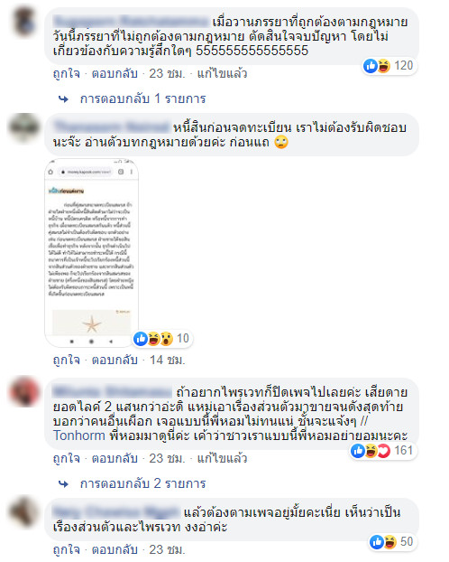Open the reaction list showing 161
The height and width of the screenshot is (562, 449).
[x=383, y=451]
